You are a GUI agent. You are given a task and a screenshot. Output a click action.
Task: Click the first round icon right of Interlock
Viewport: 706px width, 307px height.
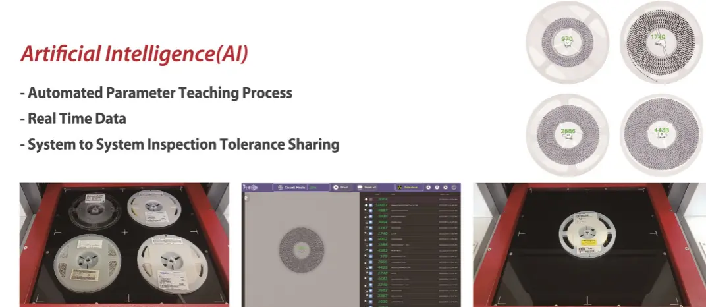[428, 187]
